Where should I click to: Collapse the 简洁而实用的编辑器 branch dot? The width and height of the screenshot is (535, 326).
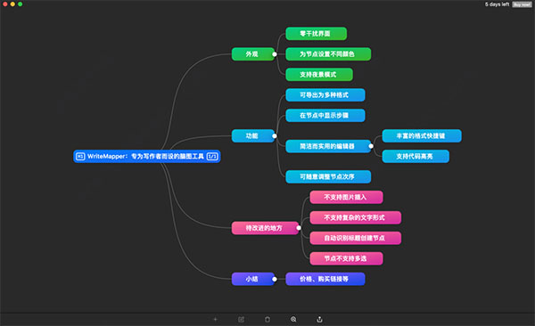click(371, 146)
